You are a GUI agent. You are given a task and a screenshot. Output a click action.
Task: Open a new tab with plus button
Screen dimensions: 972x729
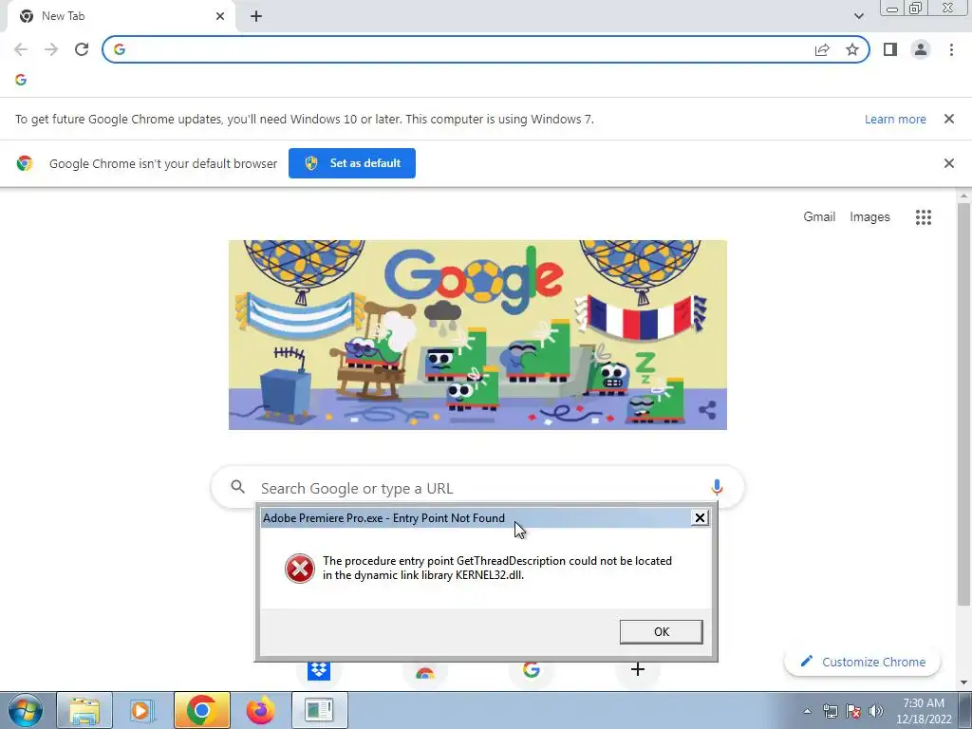[x=256, y=16]
